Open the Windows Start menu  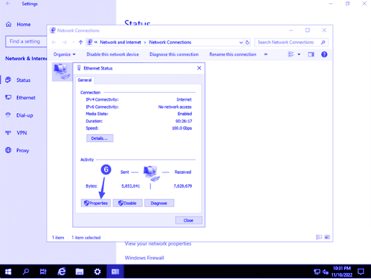point(8,272)
